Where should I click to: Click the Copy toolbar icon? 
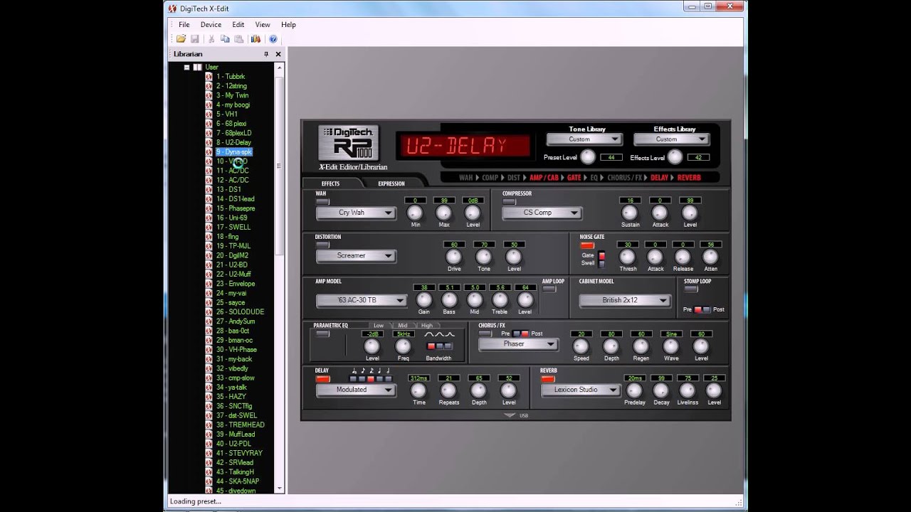(225, 39)
